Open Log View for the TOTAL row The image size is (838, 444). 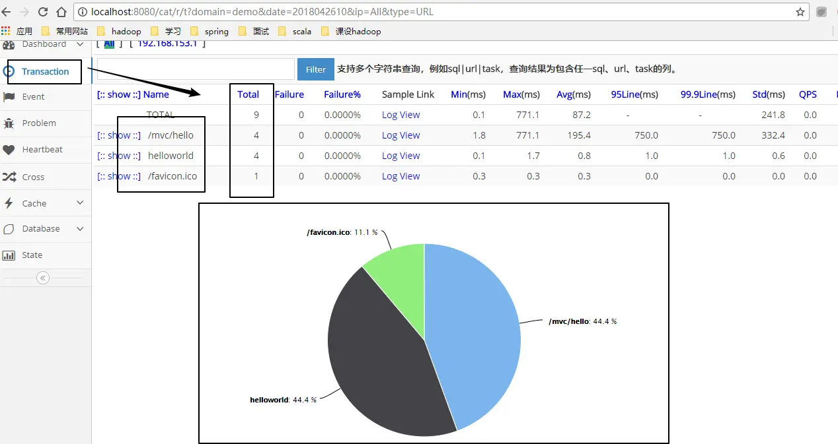[400, 115]
